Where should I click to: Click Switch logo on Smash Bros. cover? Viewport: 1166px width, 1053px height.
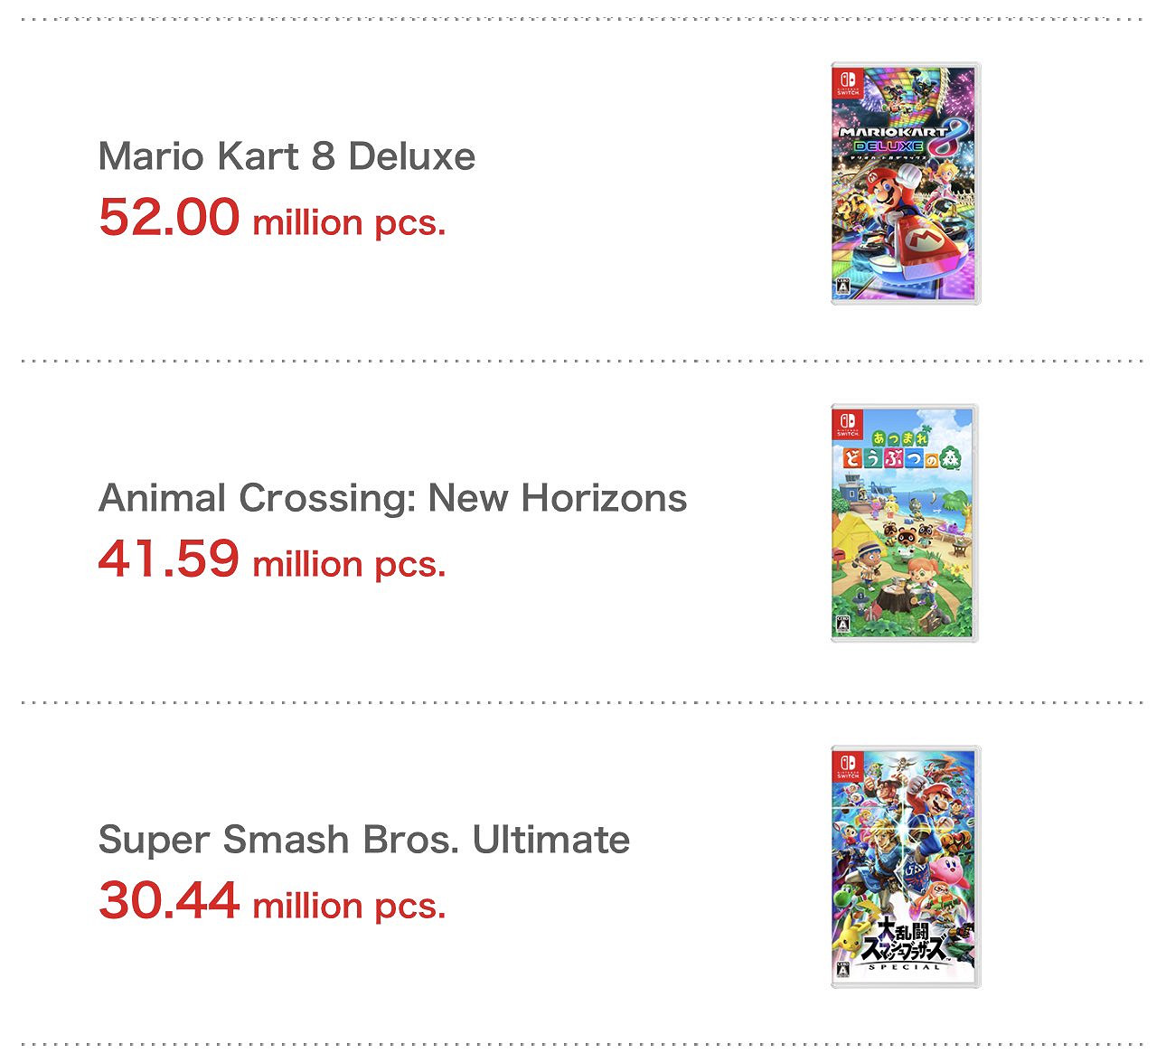(848, 766)
